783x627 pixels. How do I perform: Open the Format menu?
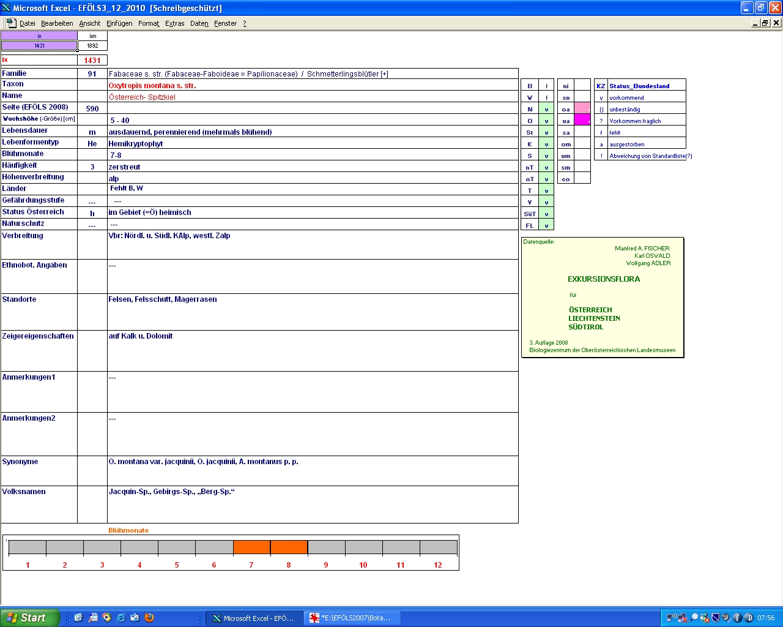pyautogui.click(x=149, y=23)
